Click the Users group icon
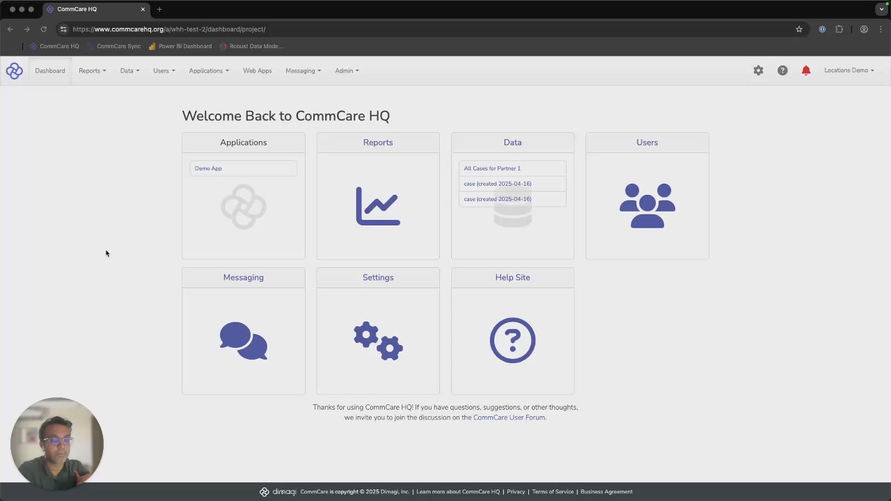The image size is (891, 501). pyautogui.click(x=647, y=206)
